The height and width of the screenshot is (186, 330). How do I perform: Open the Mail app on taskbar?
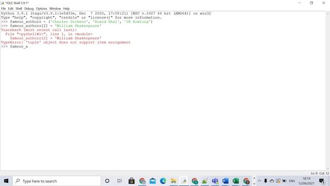point(153,181)
